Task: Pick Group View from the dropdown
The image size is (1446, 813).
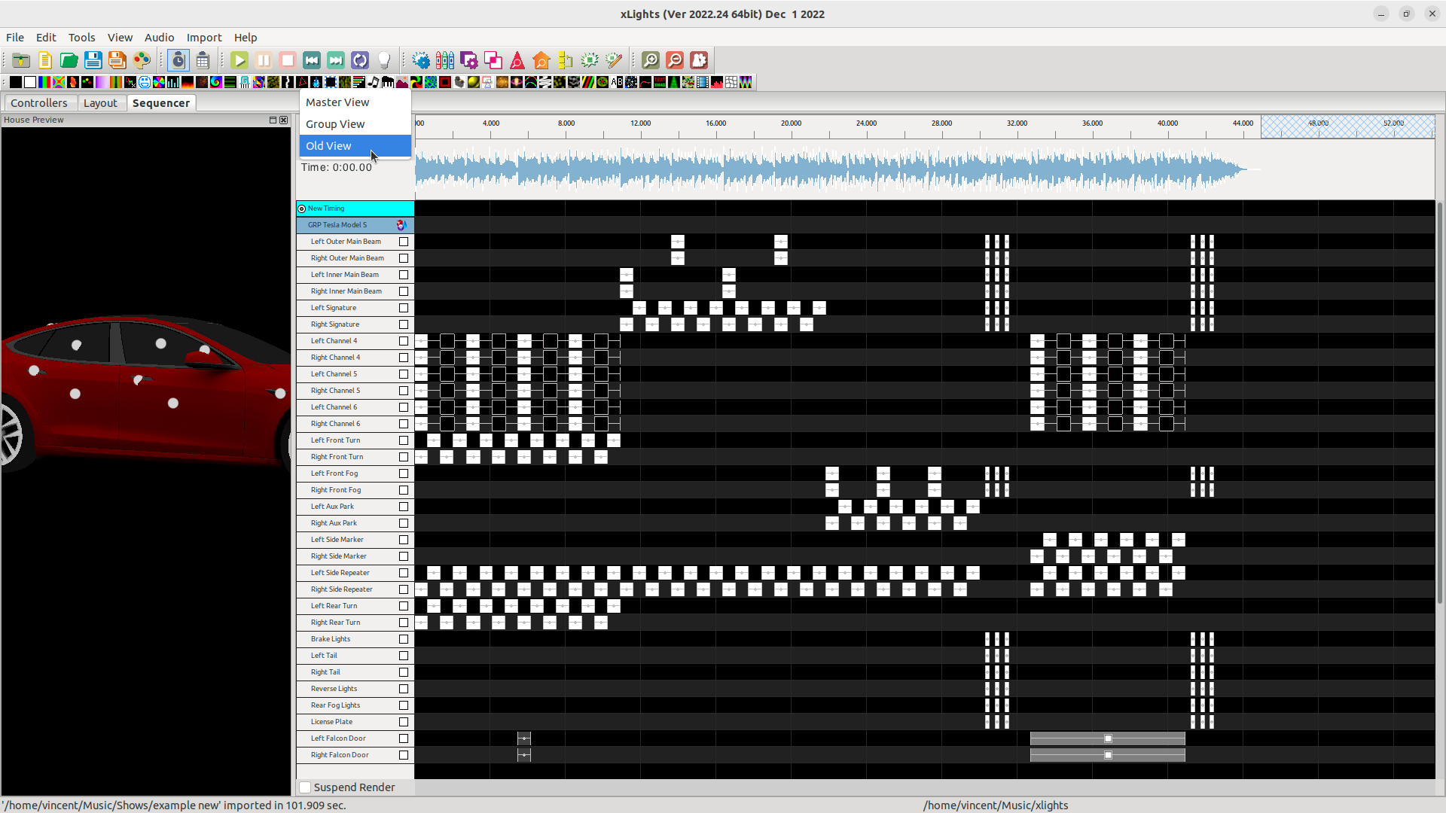Action: [x=335, y=124]
